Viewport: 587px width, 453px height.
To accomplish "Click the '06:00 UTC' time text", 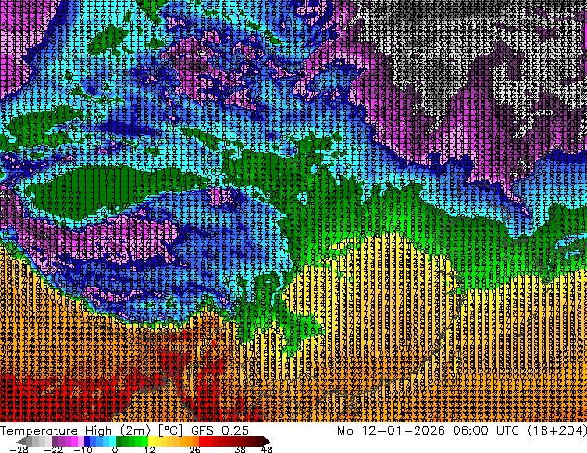I will pos(486,431).
